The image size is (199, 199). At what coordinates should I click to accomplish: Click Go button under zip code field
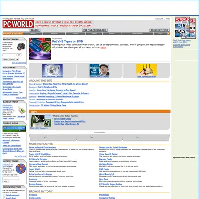(x=6, y=182)
